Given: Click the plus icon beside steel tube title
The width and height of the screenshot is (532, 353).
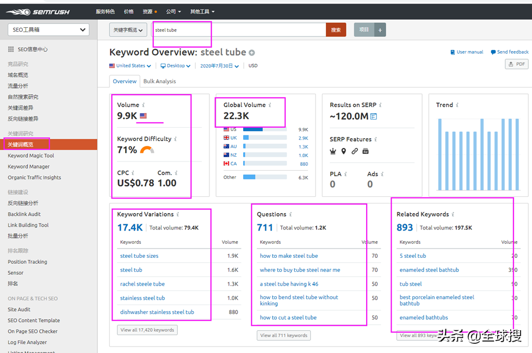Looking at the screenshot, I should click(x=252, y=53).
